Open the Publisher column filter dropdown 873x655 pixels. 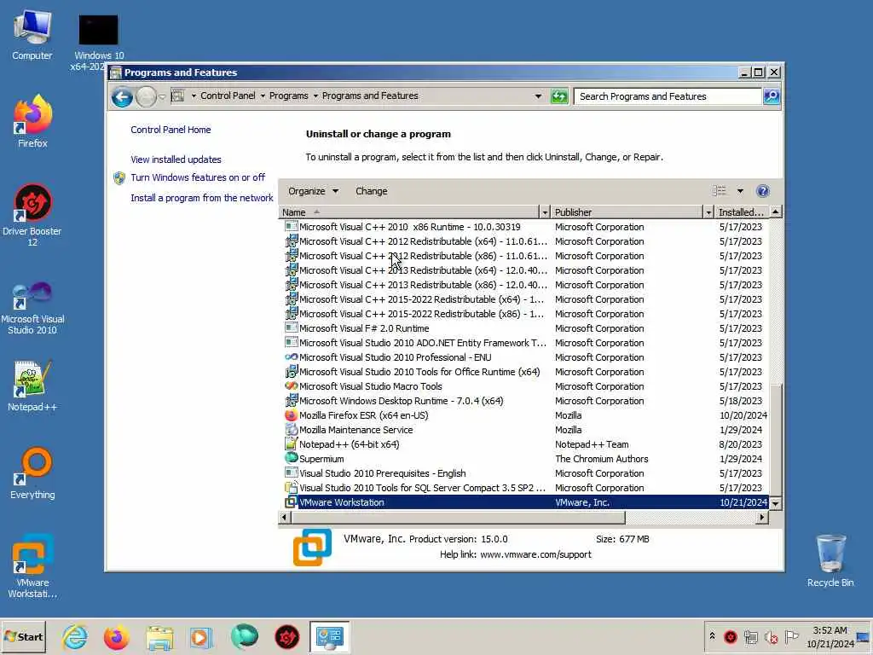coord(708,212)
